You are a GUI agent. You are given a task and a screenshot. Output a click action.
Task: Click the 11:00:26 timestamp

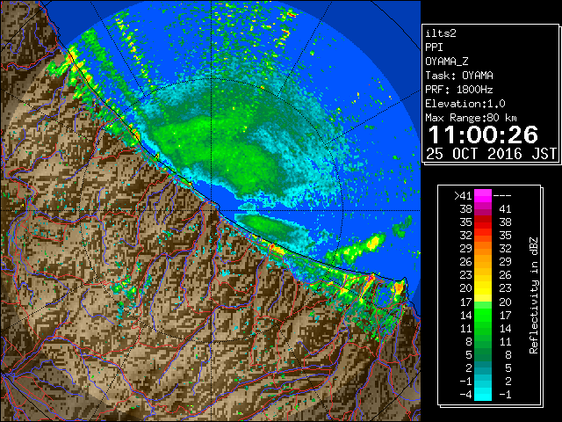(483, 135)
